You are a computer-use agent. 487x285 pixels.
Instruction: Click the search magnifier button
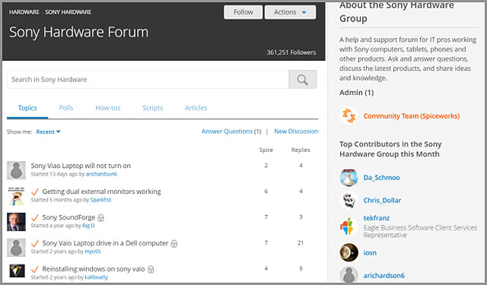coord(303,79)
